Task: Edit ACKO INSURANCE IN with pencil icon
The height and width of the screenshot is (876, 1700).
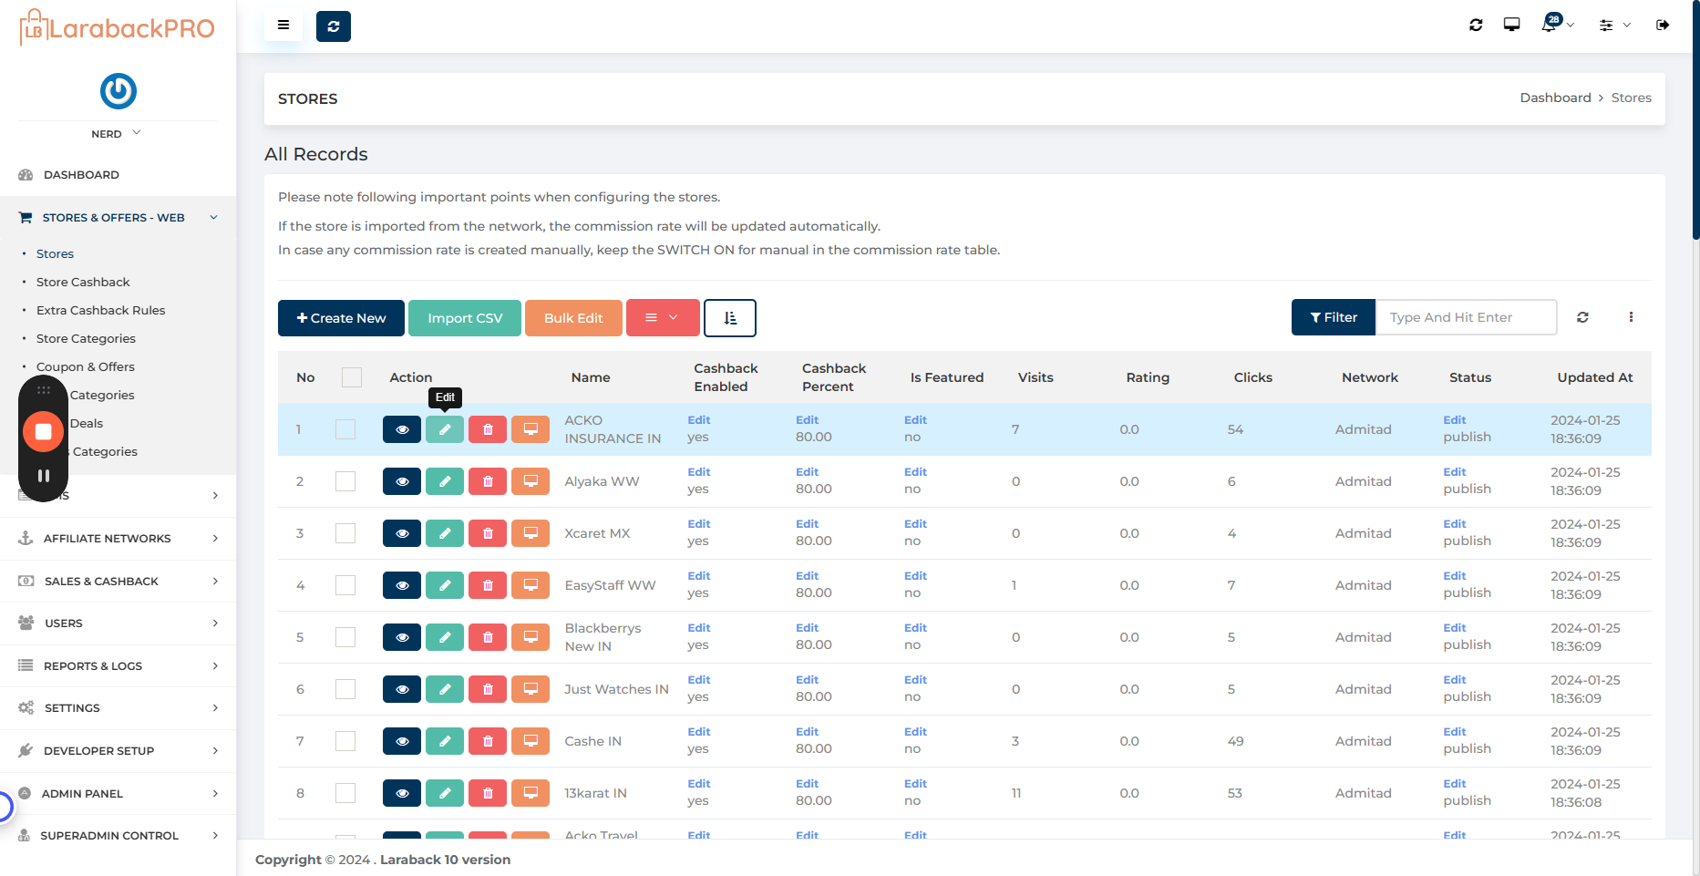Action: pos(445,429)
